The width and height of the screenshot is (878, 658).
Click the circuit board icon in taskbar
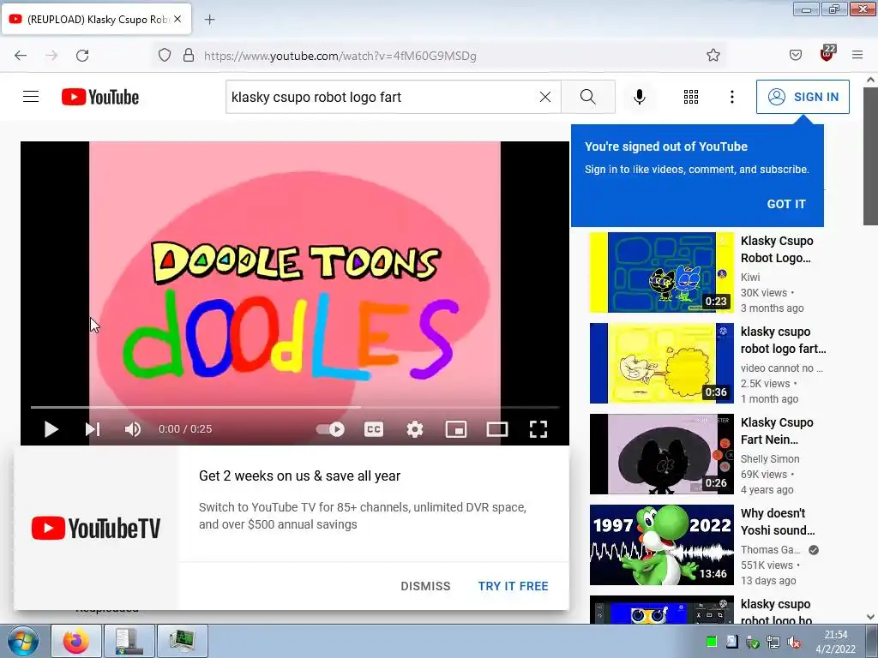click(x=183, y=641)
